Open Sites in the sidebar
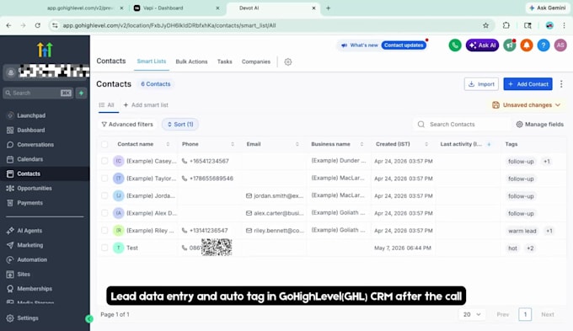The height and width of the screenshot is (331, 573). click(x=24, y=274)
